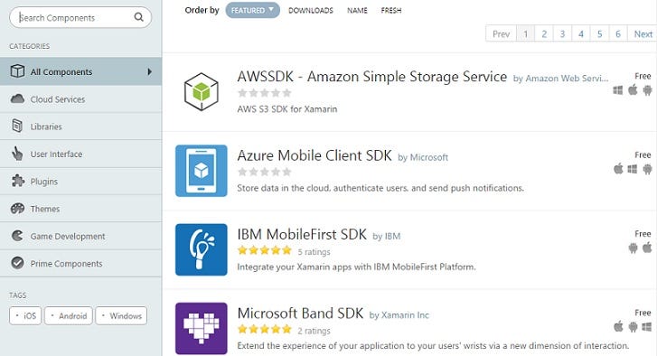The image size is (657, 356).
Task: Expand All Components arrow
Action: (x=150, y=71)
